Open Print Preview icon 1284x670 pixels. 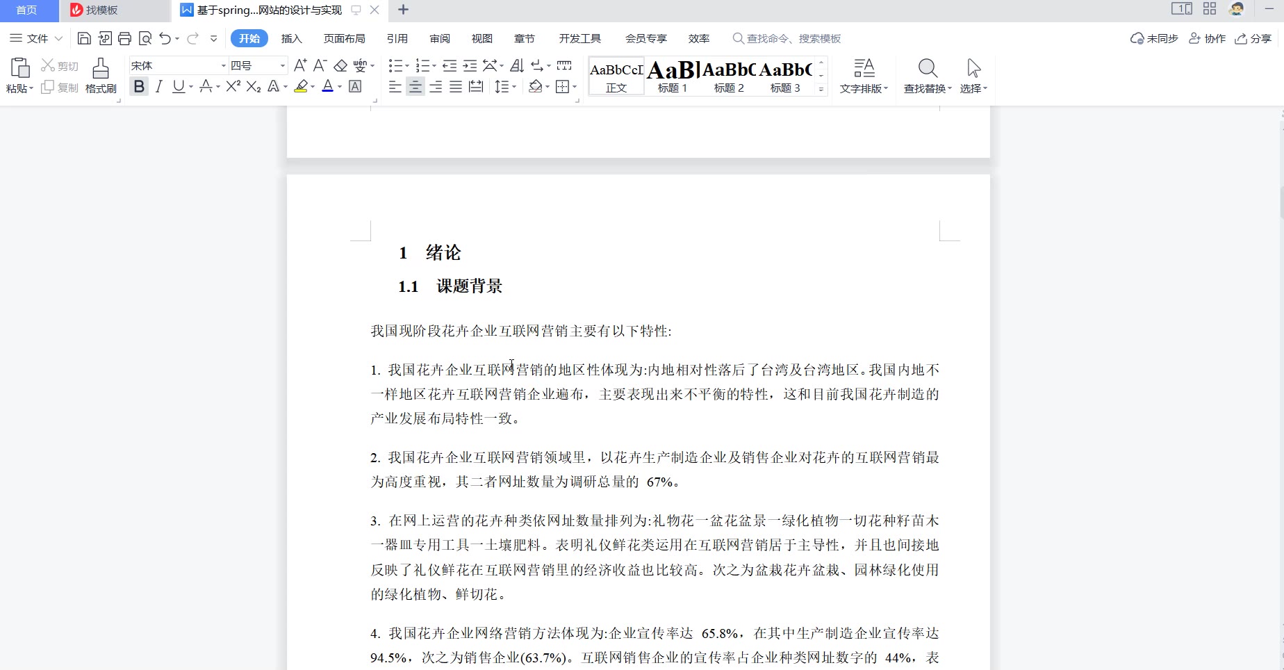tap(145, 38)
